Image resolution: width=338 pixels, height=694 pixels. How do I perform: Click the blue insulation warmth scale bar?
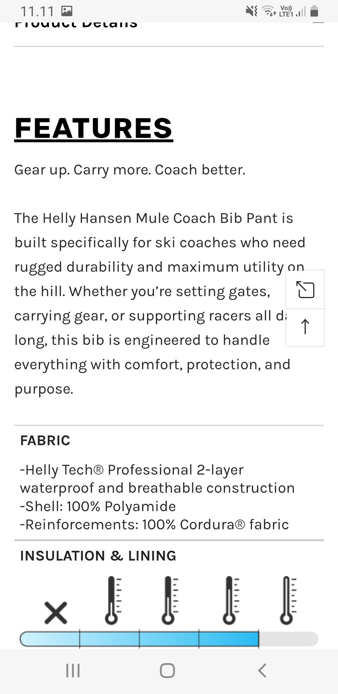139,639
